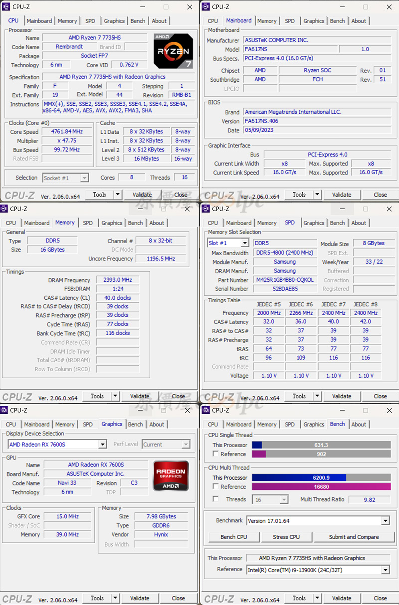Click the motherboard Model field FA617NS

point(290,49)
